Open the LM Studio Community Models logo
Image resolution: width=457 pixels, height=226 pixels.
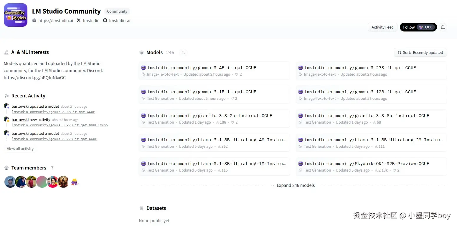pos(16,15)
